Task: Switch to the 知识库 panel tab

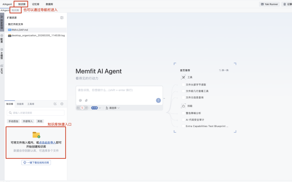Action: click(x=10, y=104)
